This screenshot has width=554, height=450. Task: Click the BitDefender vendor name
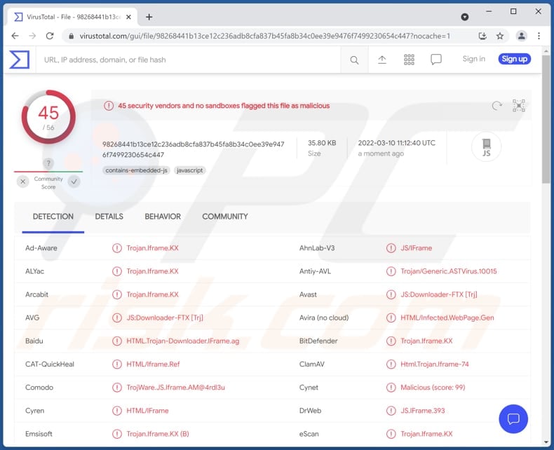click(x=318, y=341)
